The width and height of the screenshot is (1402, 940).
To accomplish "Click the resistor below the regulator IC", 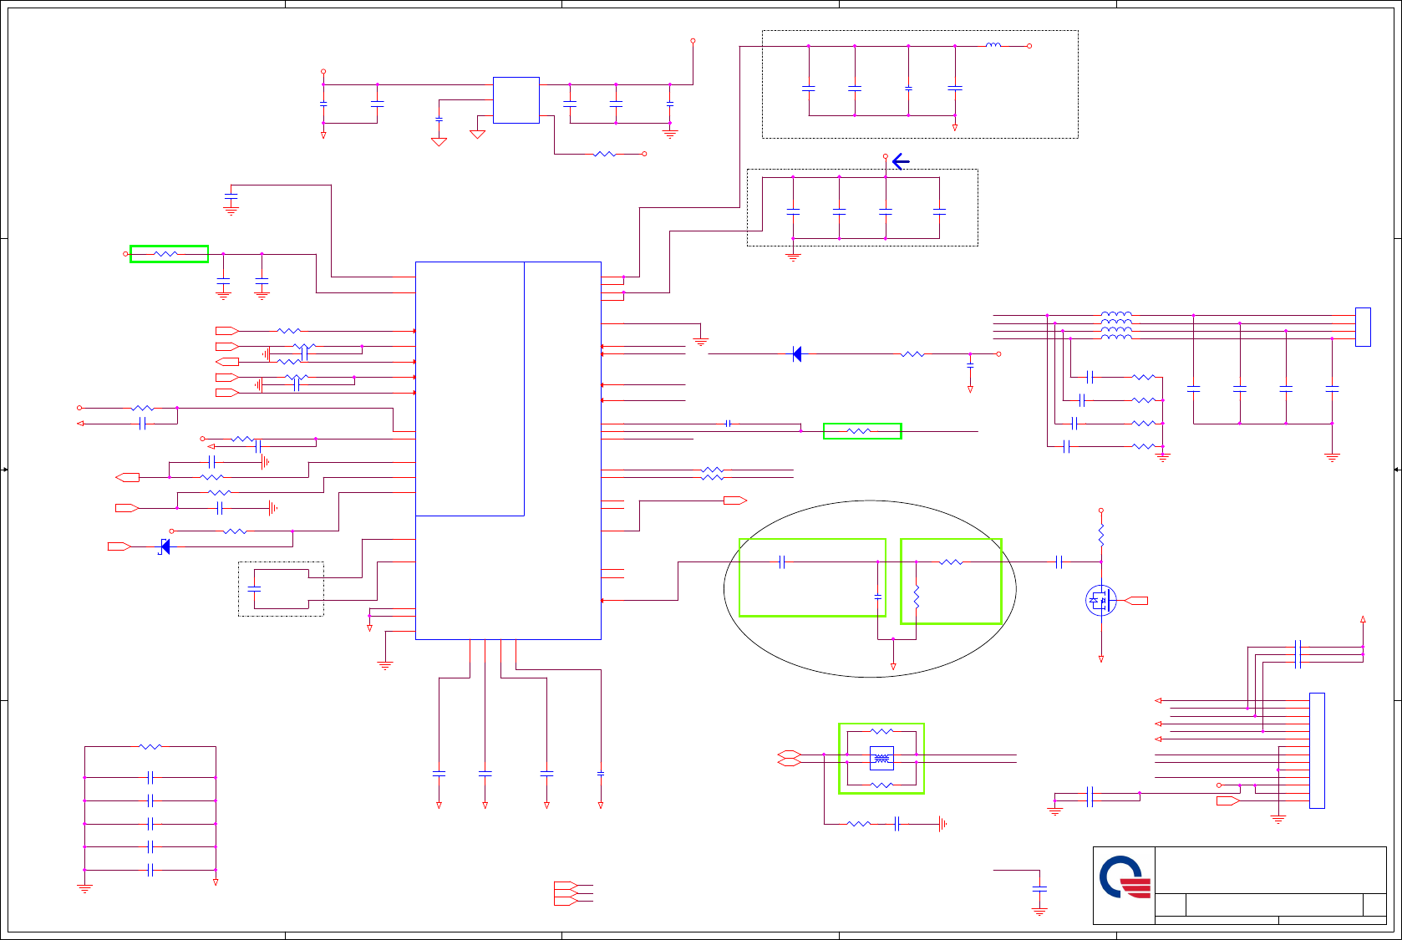I will 605,154.
